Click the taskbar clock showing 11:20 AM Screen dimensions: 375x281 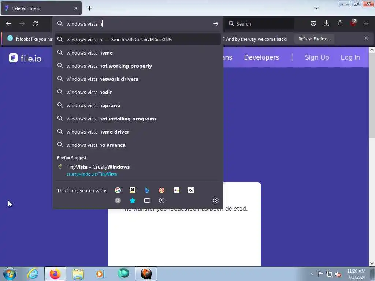[x=356, y=274]
